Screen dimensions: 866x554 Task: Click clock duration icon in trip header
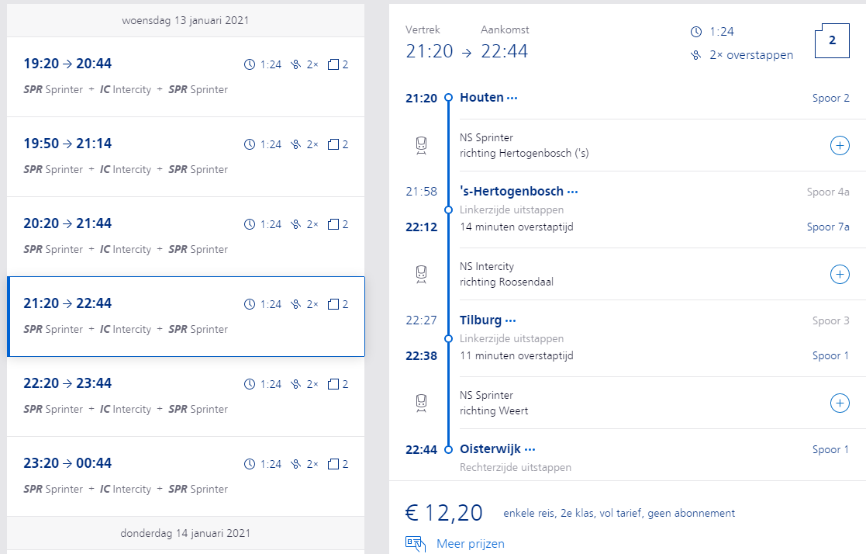pyautogui.click(x=696, y=32)
